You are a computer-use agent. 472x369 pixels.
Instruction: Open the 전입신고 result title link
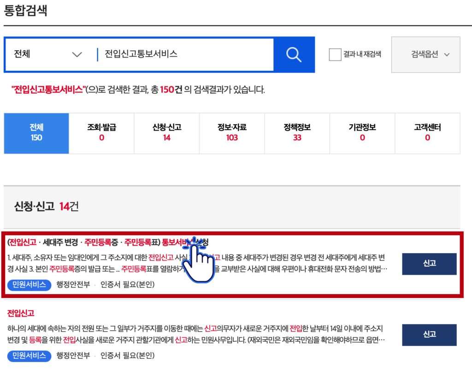pos(21,313)
